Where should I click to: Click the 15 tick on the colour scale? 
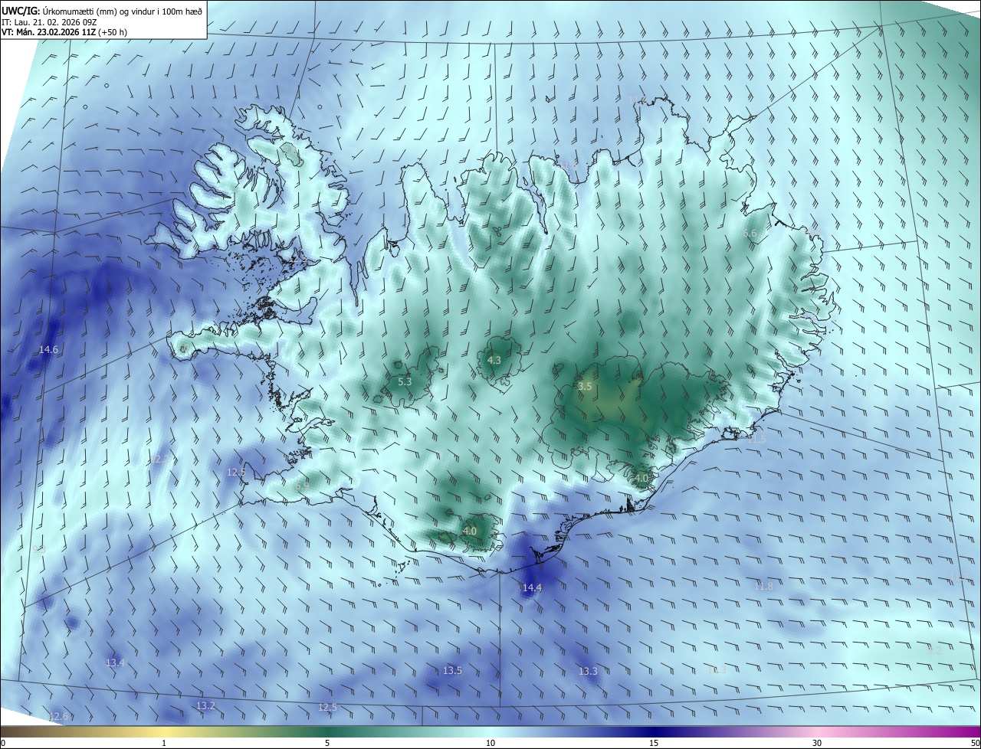654,743
